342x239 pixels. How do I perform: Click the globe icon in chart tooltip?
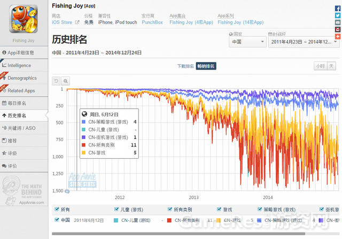84,114
